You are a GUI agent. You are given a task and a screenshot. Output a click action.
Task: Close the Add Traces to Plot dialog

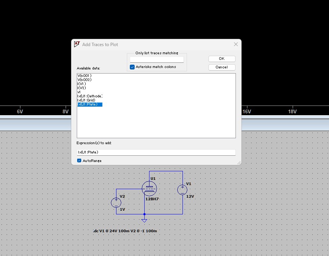(236, 44)
